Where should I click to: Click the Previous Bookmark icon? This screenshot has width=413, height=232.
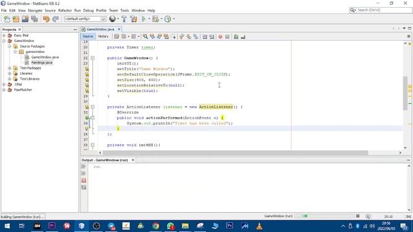click(x=182, y=37)
